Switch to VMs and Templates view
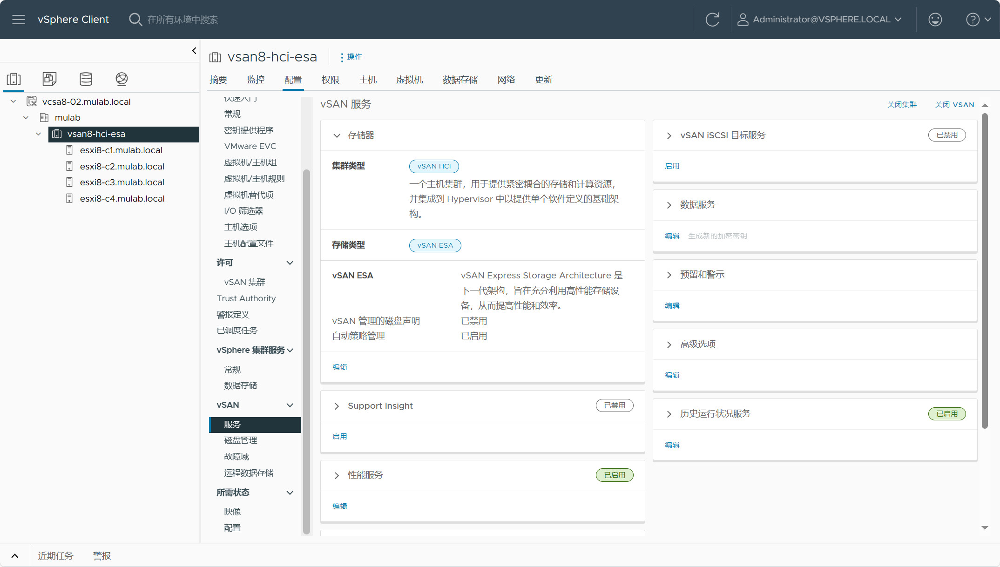Image resolution: width=1000 pixels, height=567 pixels. (49, 79)
